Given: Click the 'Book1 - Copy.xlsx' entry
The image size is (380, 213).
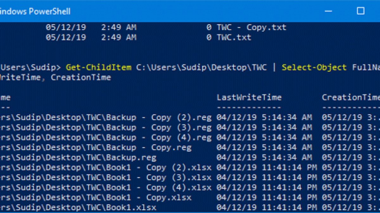Looking at the screenshot, I should pos(96,198).
